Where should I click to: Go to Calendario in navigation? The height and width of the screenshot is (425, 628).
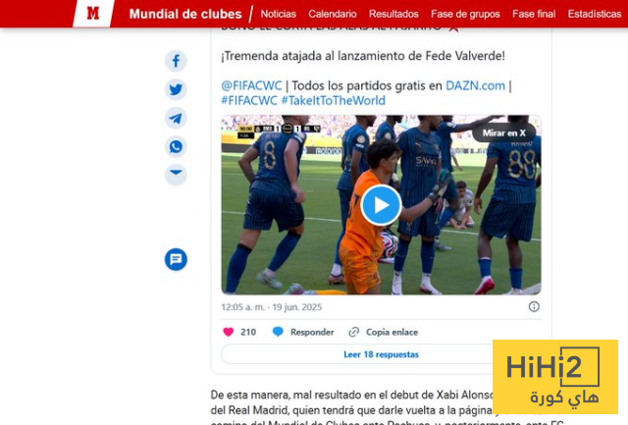pyautogui.click(x=333, y=14)
